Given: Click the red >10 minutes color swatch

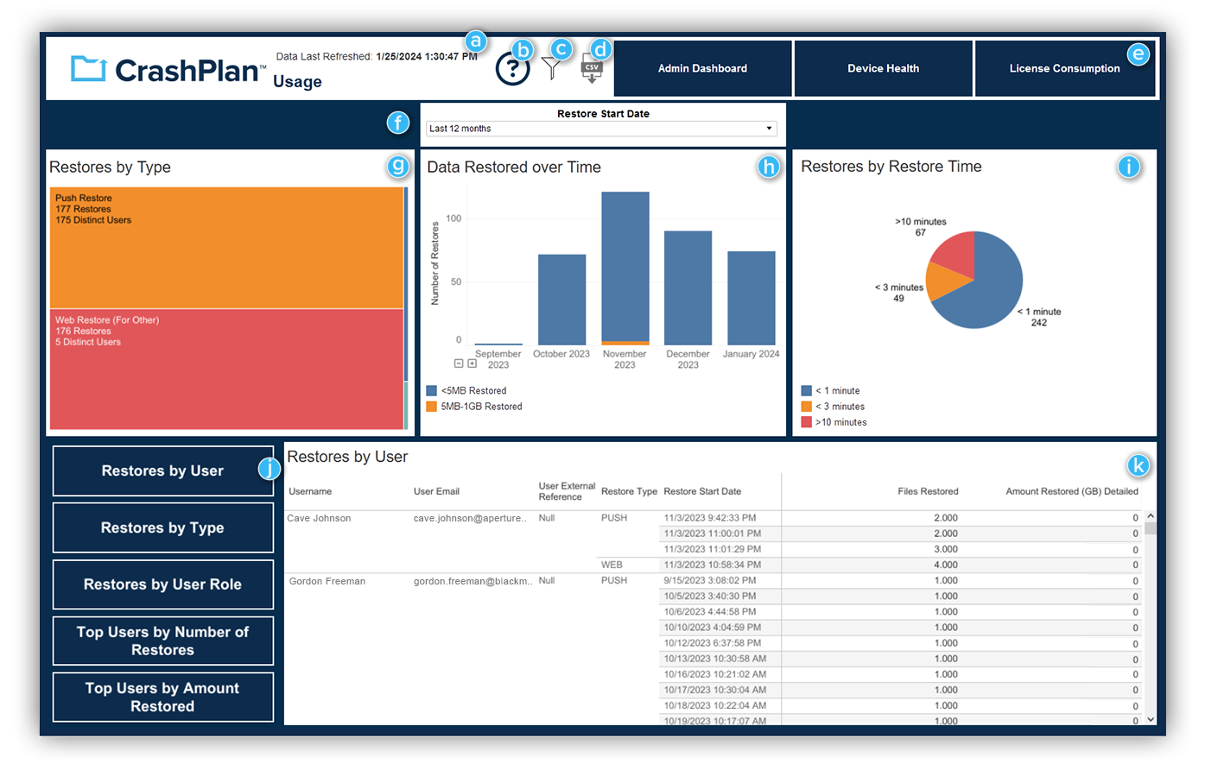Looking at the screenshot, I should point(808,422).
